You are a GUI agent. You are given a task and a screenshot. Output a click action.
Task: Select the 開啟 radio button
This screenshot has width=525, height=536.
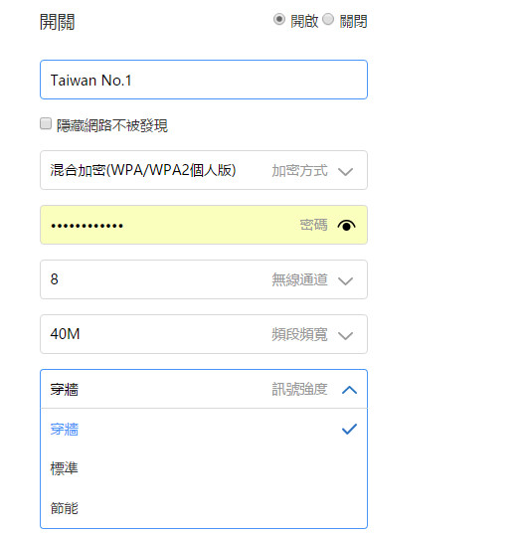click(x=278, y=20)
